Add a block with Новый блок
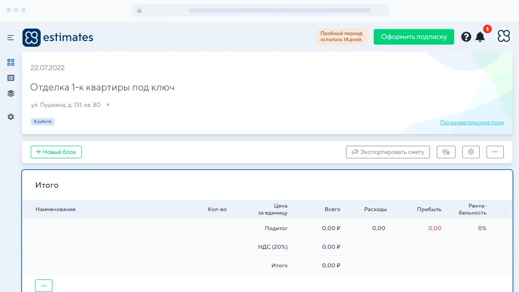This screenshot has height=292, width=519. coord(56,152)
